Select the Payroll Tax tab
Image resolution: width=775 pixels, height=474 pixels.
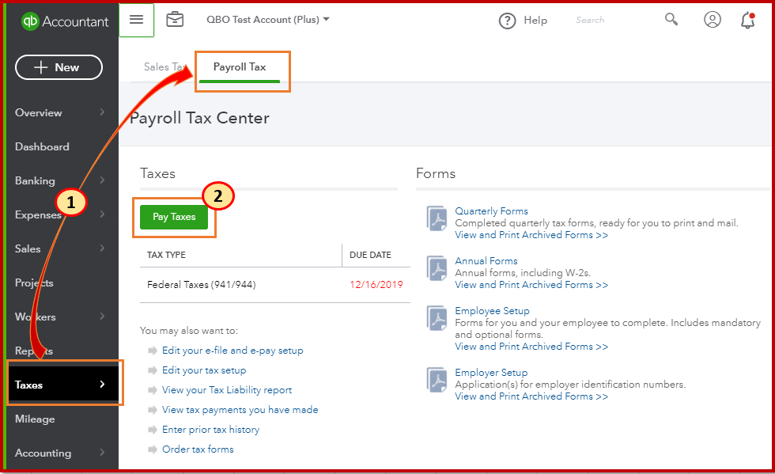(240, 66)
